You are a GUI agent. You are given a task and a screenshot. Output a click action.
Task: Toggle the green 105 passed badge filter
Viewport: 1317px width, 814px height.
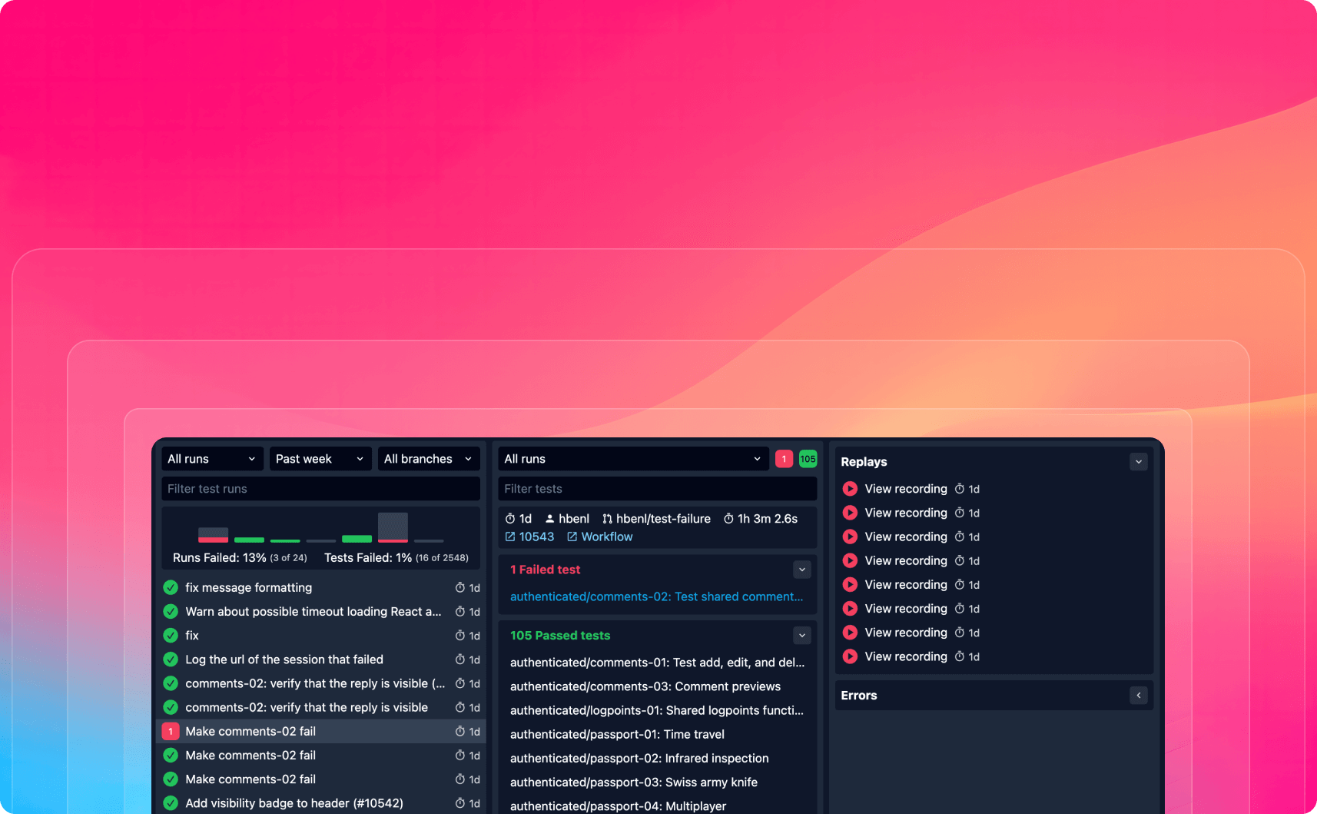point(808,459)
